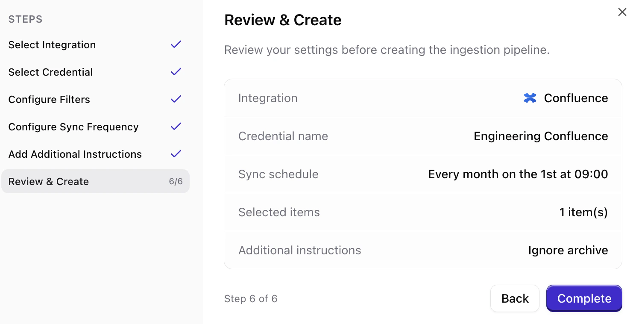
Task: Click the 1 item(s) selected items value
Action: coord(583,212)
